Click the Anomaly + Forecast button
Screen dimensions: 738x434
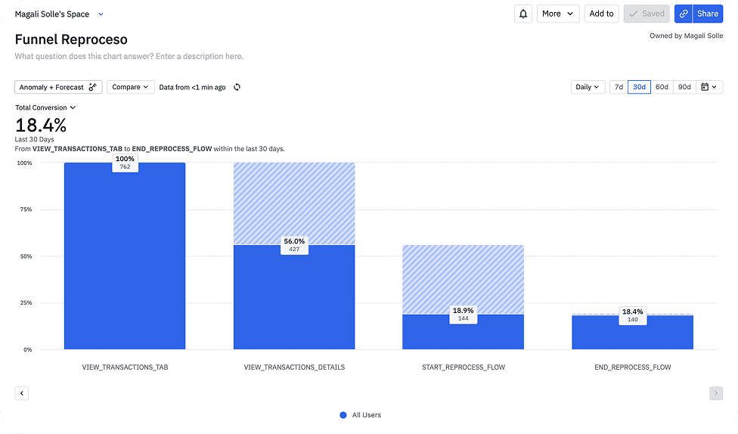tap(59, 87)
